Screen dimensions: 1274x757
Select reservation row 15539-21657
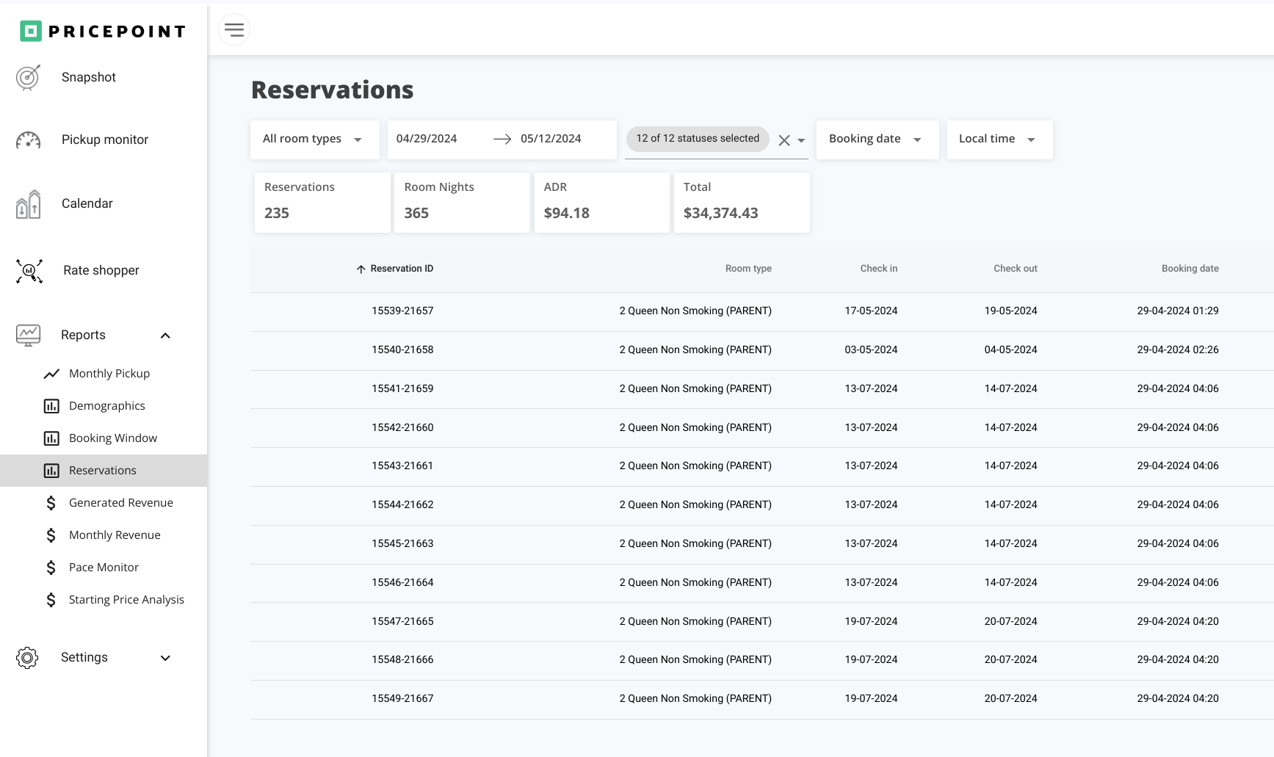(x=402, y=311)
